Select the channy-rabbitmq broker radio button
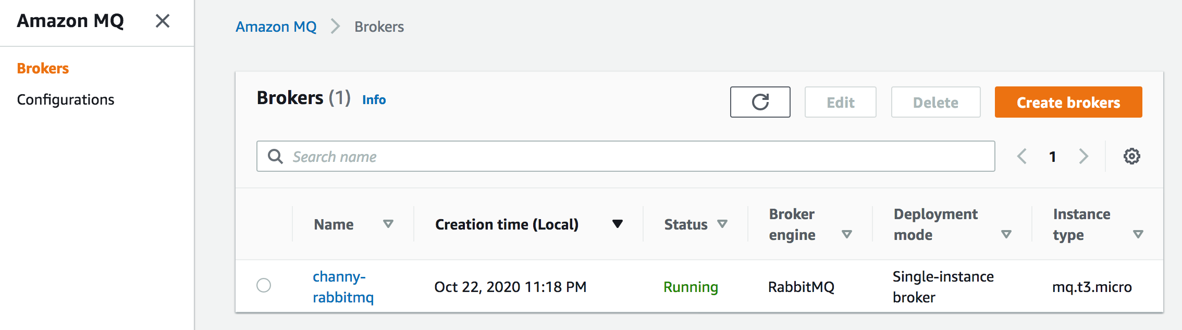Screen dimensions: 1182x330 tap(264, 285)
